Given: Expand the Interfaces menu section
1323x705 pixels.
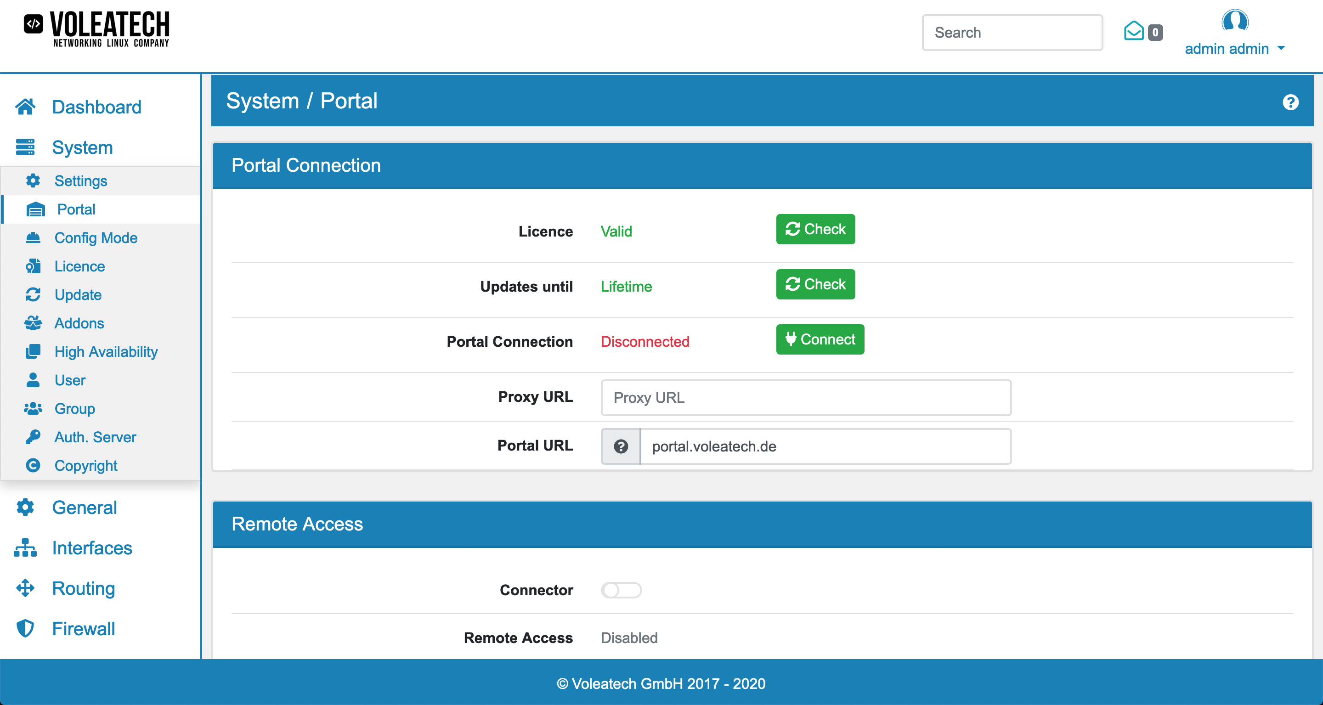Looking at the screenshot, I should pyautogui.click(x=93, y=547).
